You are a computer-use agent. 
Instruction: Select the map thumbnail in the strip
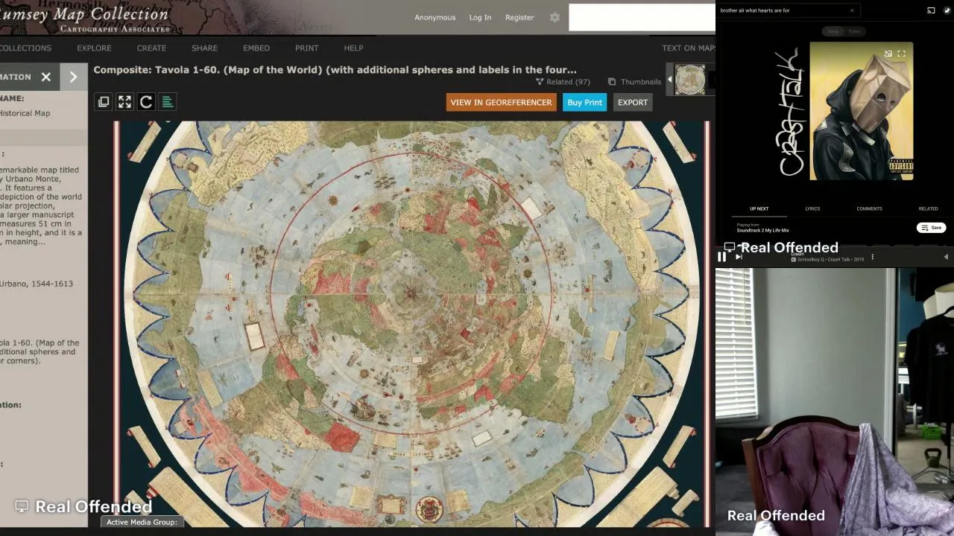[690, 80]
